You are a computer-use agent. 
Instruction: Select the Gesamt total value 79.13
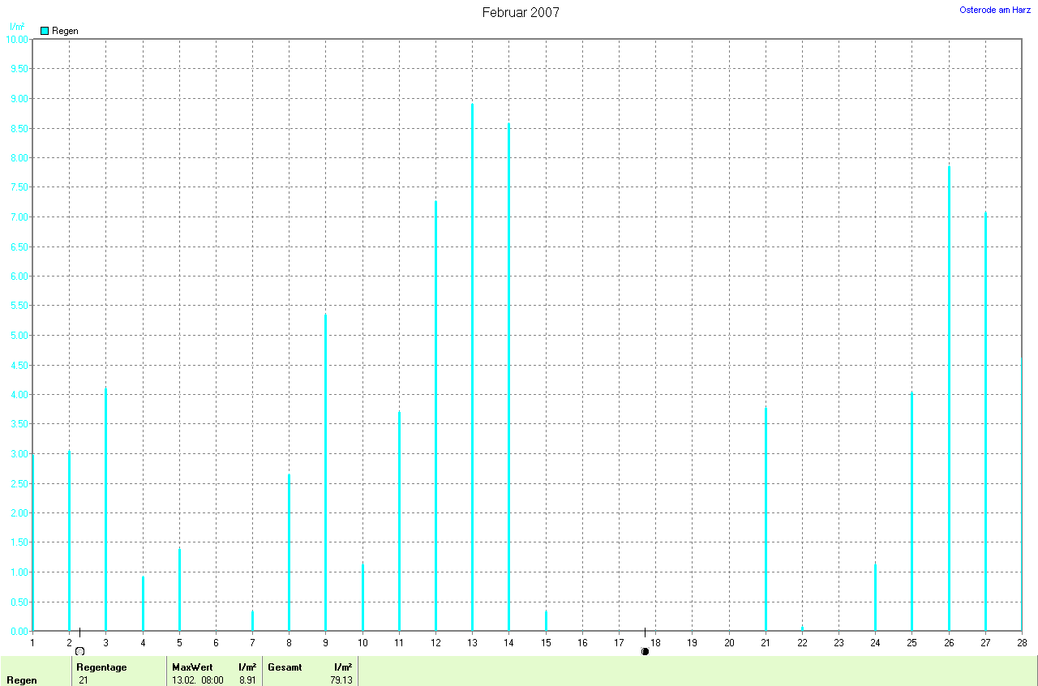[x=341, y=680]
